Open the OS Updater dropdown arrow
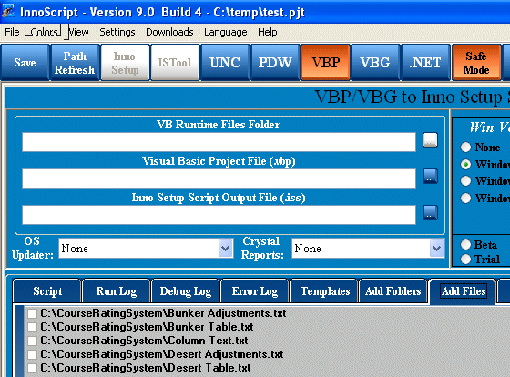Viewport: 510px width, 377px height. (x=226, y=249)
